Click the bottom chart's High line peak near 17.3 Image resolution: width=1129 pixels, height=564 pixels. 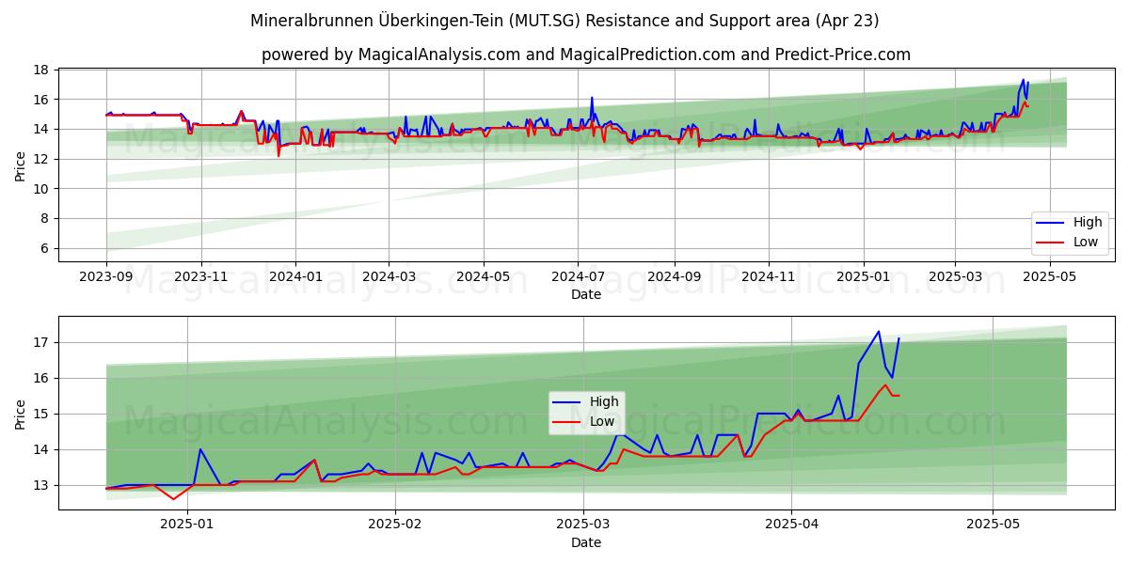pyautogui.click(x=879, y=331)
